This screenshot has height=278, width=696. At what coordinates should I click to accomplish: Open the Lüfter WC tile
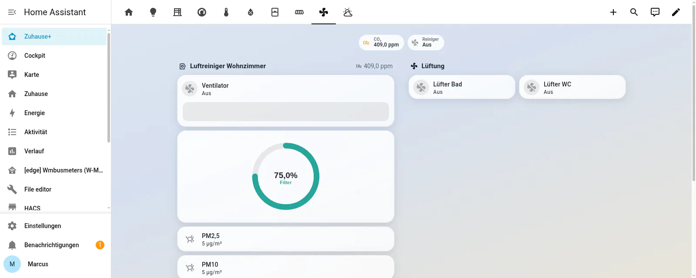coord(572,87)
